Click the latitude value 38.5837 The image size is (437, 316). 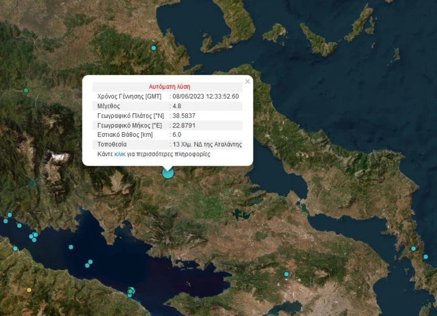pos(184,116)
